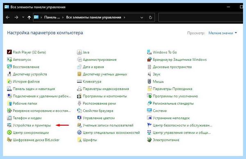
Task: Open Дисковые пространства link
Action: (x=172, y=67)
